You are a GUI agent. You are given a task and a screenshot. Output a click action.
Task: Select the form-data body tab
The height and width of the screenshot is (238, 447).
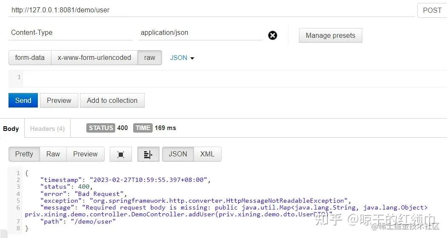[x=30, y=57]
